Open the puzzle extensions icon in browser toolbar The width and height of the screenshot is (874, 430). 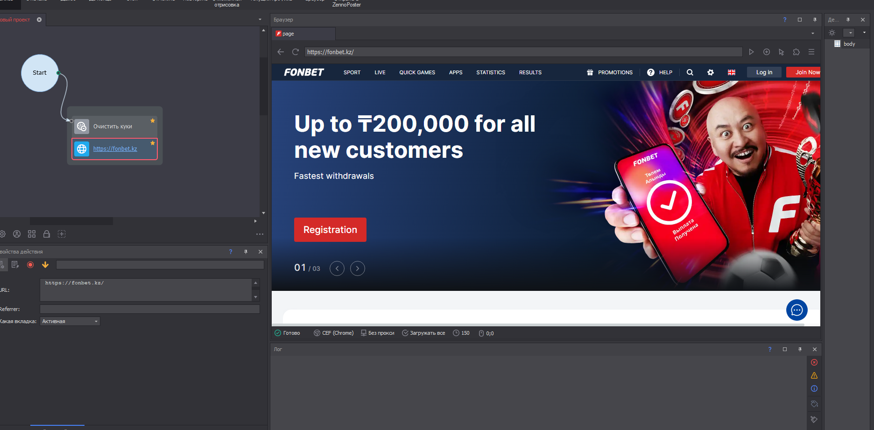(x=796, y=52)
